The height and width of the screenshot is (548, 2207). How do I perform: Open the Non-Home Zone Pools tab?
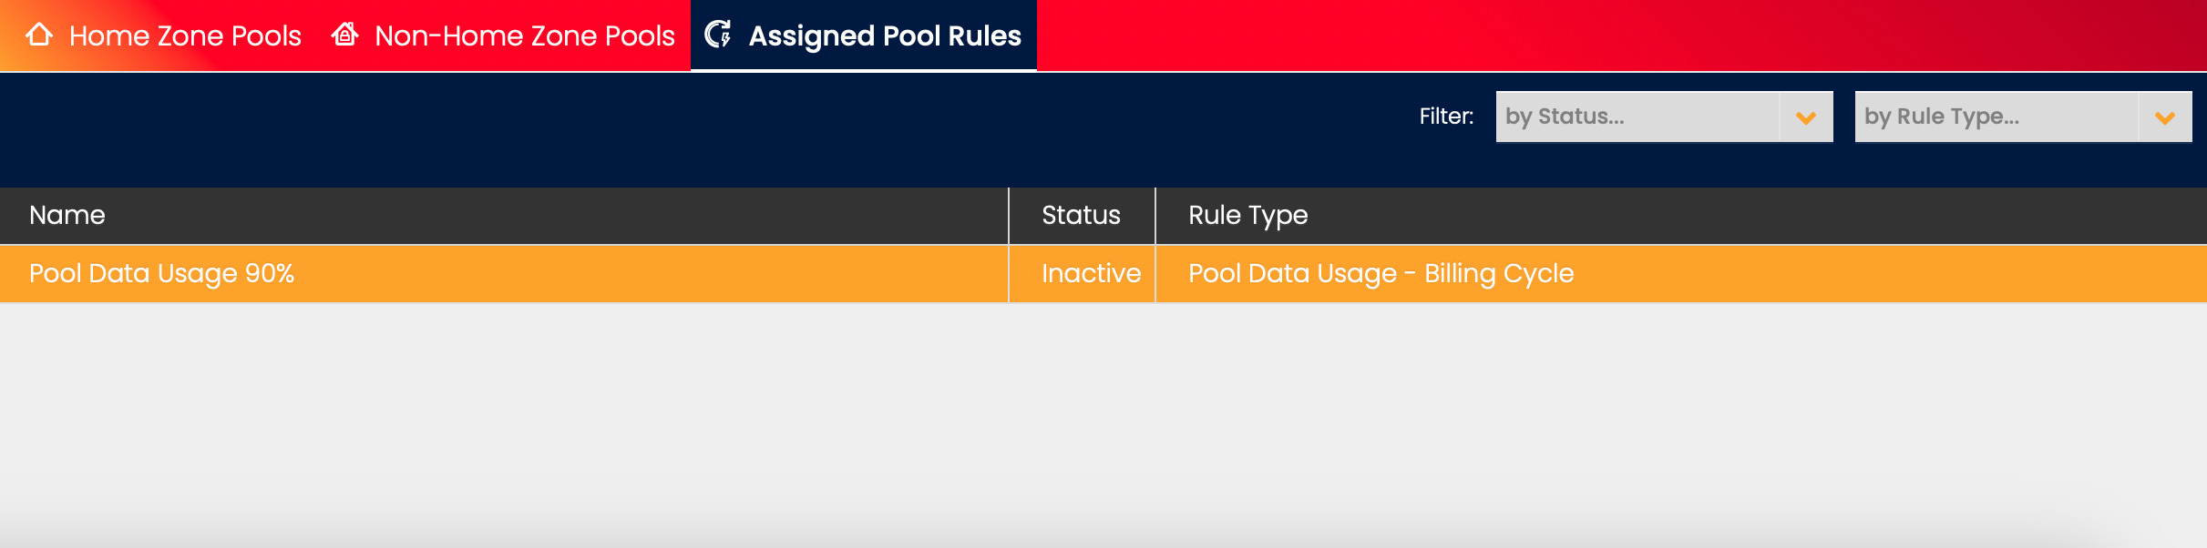click(x=524, y=36)
